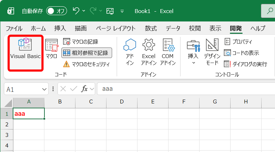Expand the Undo history dropdown
This screenshot has height=152, width=275.
click(84, 11)
